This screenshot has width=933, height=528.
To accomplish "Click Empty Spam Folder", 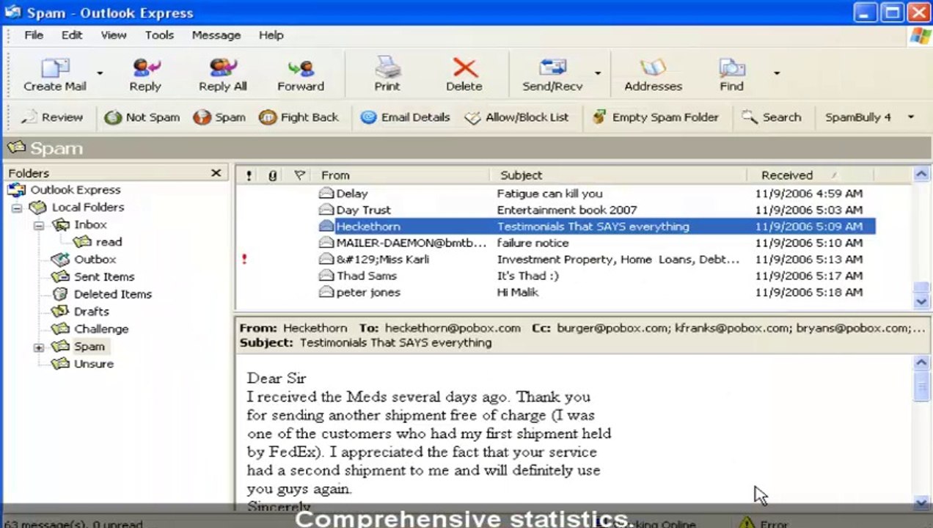I will pyautogui.click(x=656, y=117).
